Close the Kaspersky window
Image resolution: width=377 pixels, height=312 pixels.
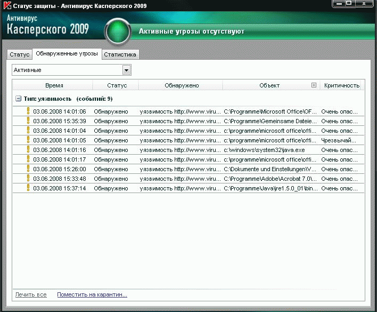(x=364, y=3)
